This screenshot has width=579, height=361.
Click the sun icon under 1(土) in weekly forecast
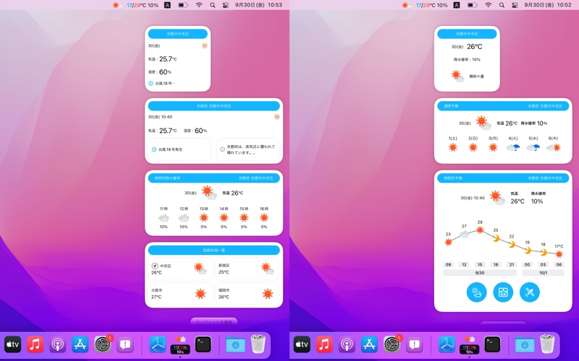(453, 147)
